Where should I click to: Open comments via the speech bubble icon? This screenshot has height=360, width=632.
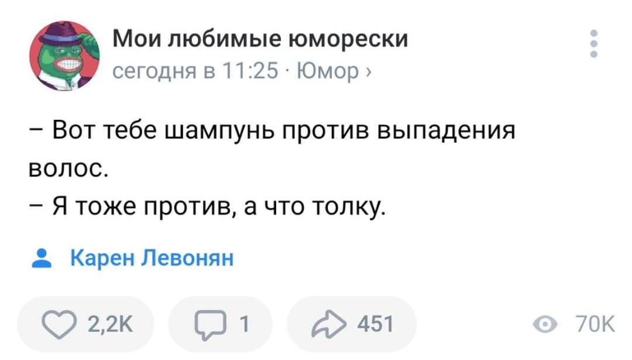click(210, 325)
